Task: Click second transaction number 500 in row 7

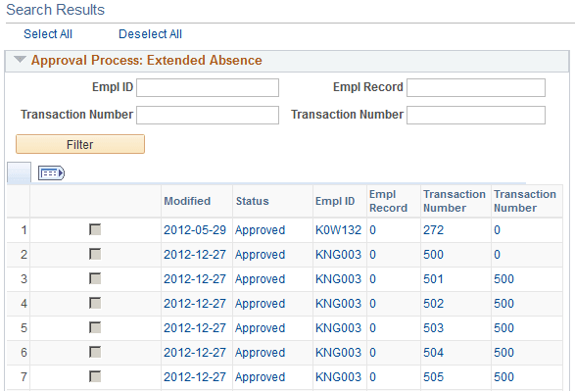Action: (x=503, y=377)
